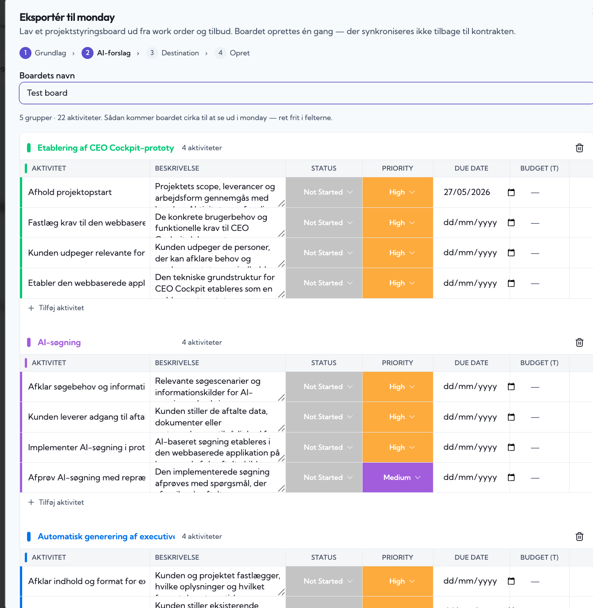593x608 pixels.
Task: Edit activity name Fastlæg krav til den webbasere
Action: point(86,222)
